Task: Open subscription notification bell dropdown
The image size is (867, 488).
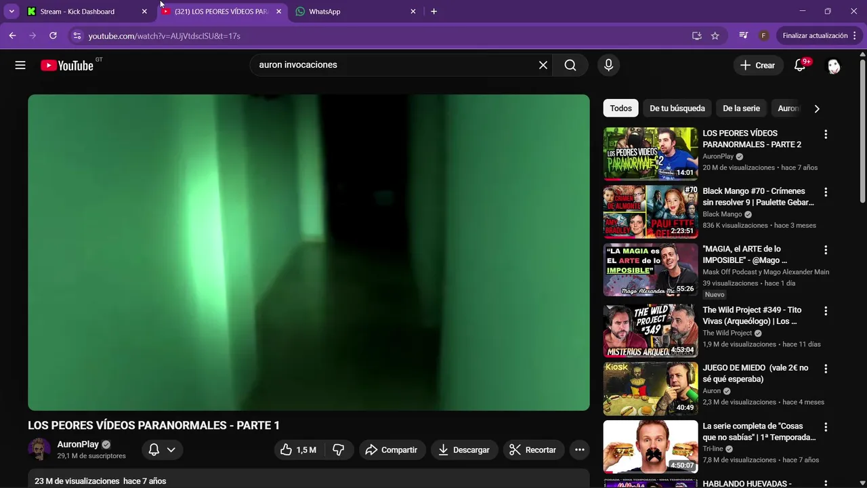Action: (162, 449)
